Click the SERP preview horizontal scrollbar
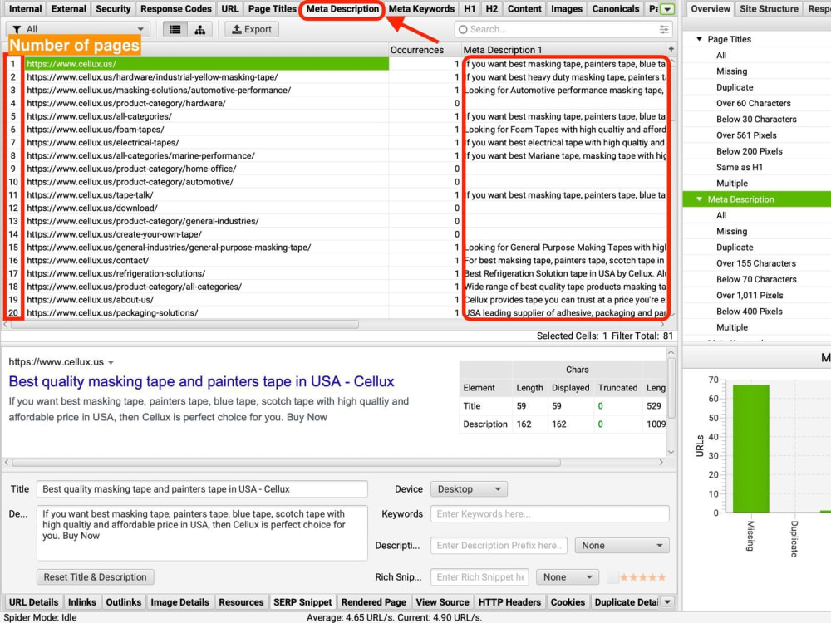 (286, 463)
